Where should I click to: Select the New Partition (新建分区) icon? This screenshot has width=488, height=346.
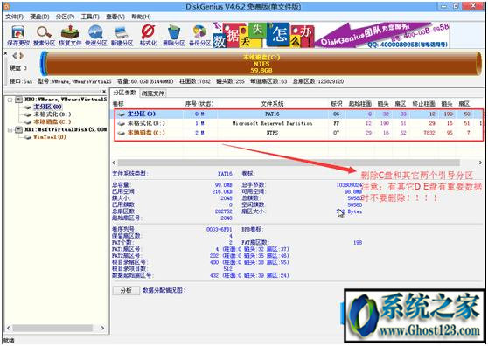122,36
